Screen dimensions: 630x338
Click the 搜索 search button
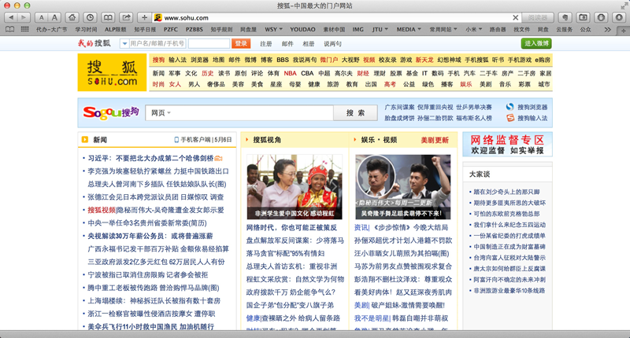click(x=356, y=112)
